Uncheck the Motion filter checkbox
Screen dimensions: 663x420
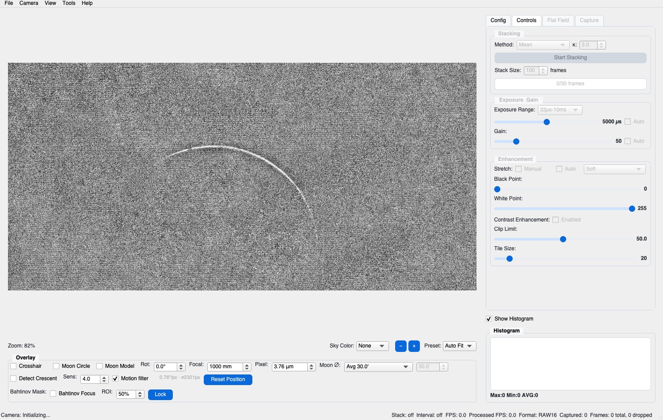pyautogui.click(x=115, y=378)
